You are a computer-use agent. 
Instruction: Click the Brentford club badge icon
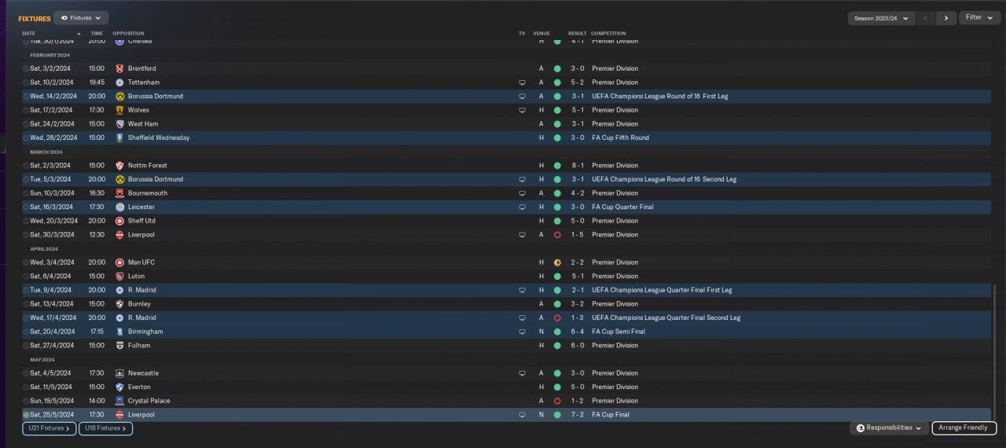click(119, 68)
